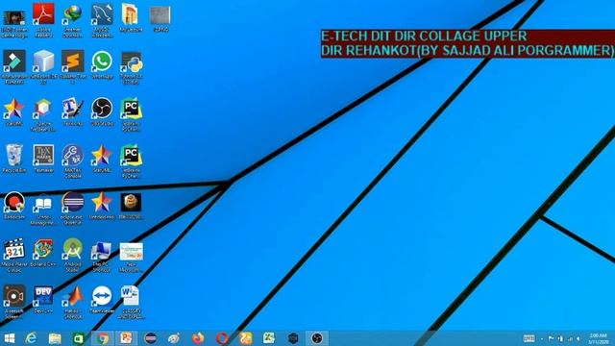
Task: Show hidden system tray icons
Action: point(542,339)
